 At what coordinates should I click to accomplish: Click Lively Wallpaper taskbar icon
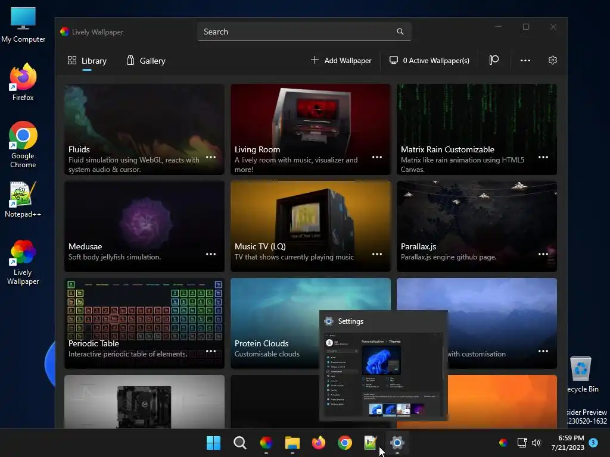coord(266,443)
